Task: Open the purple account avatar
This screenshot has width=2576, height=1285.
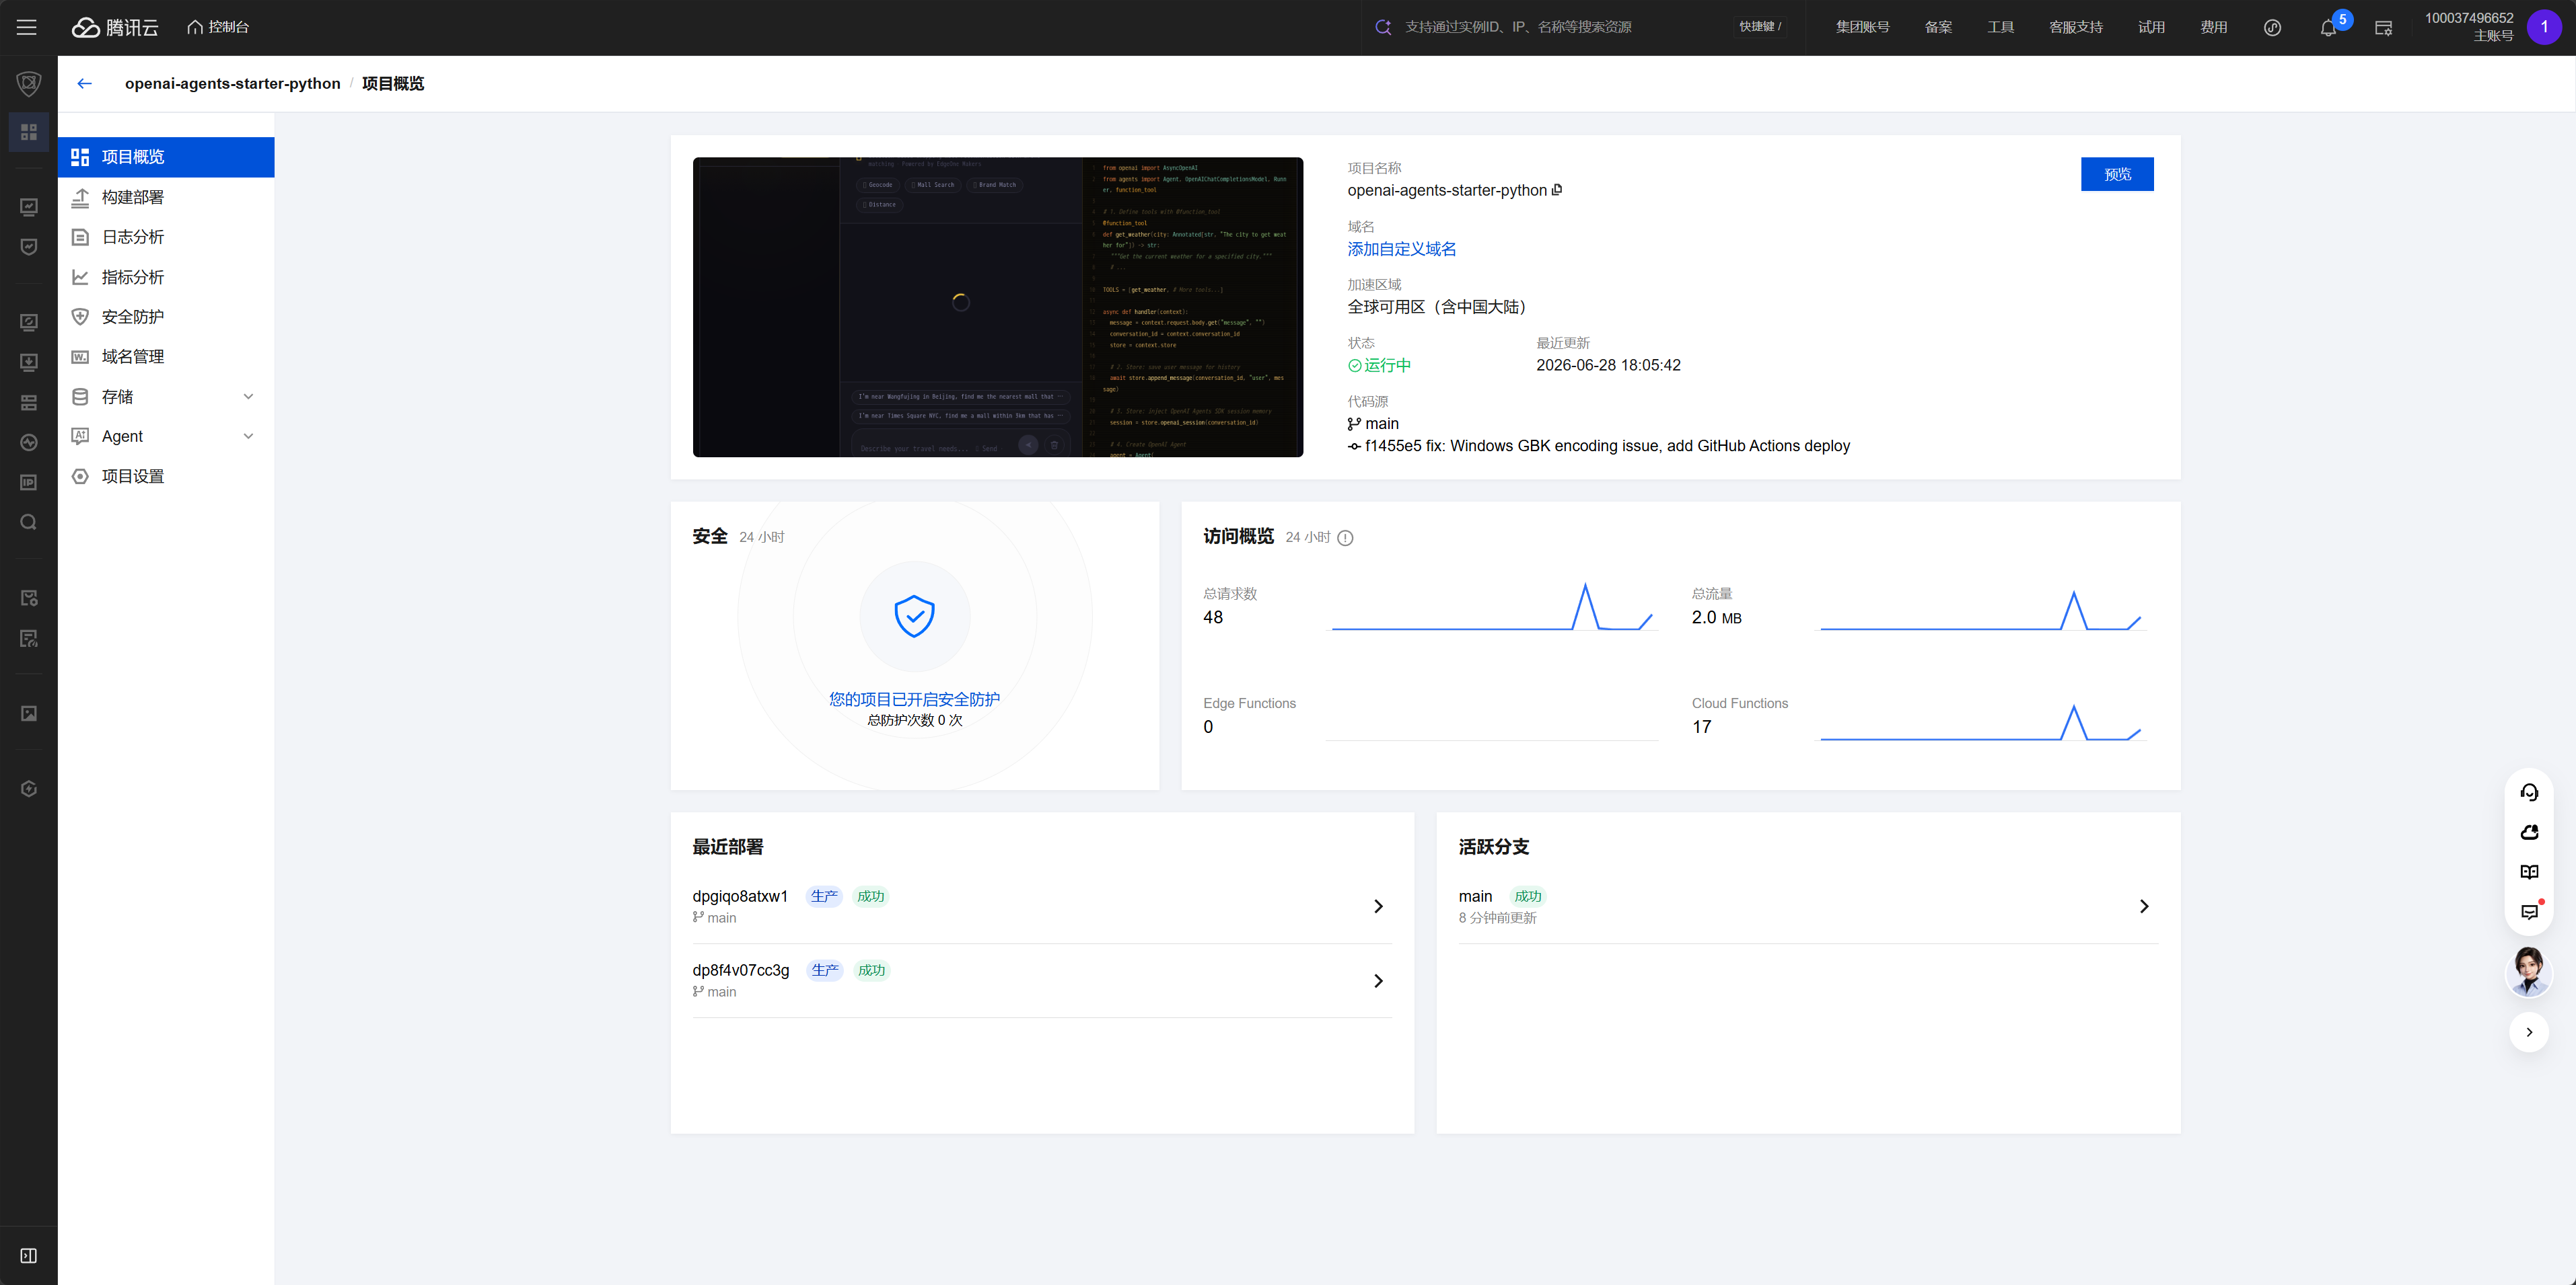Action: (x=2544, y=27)
